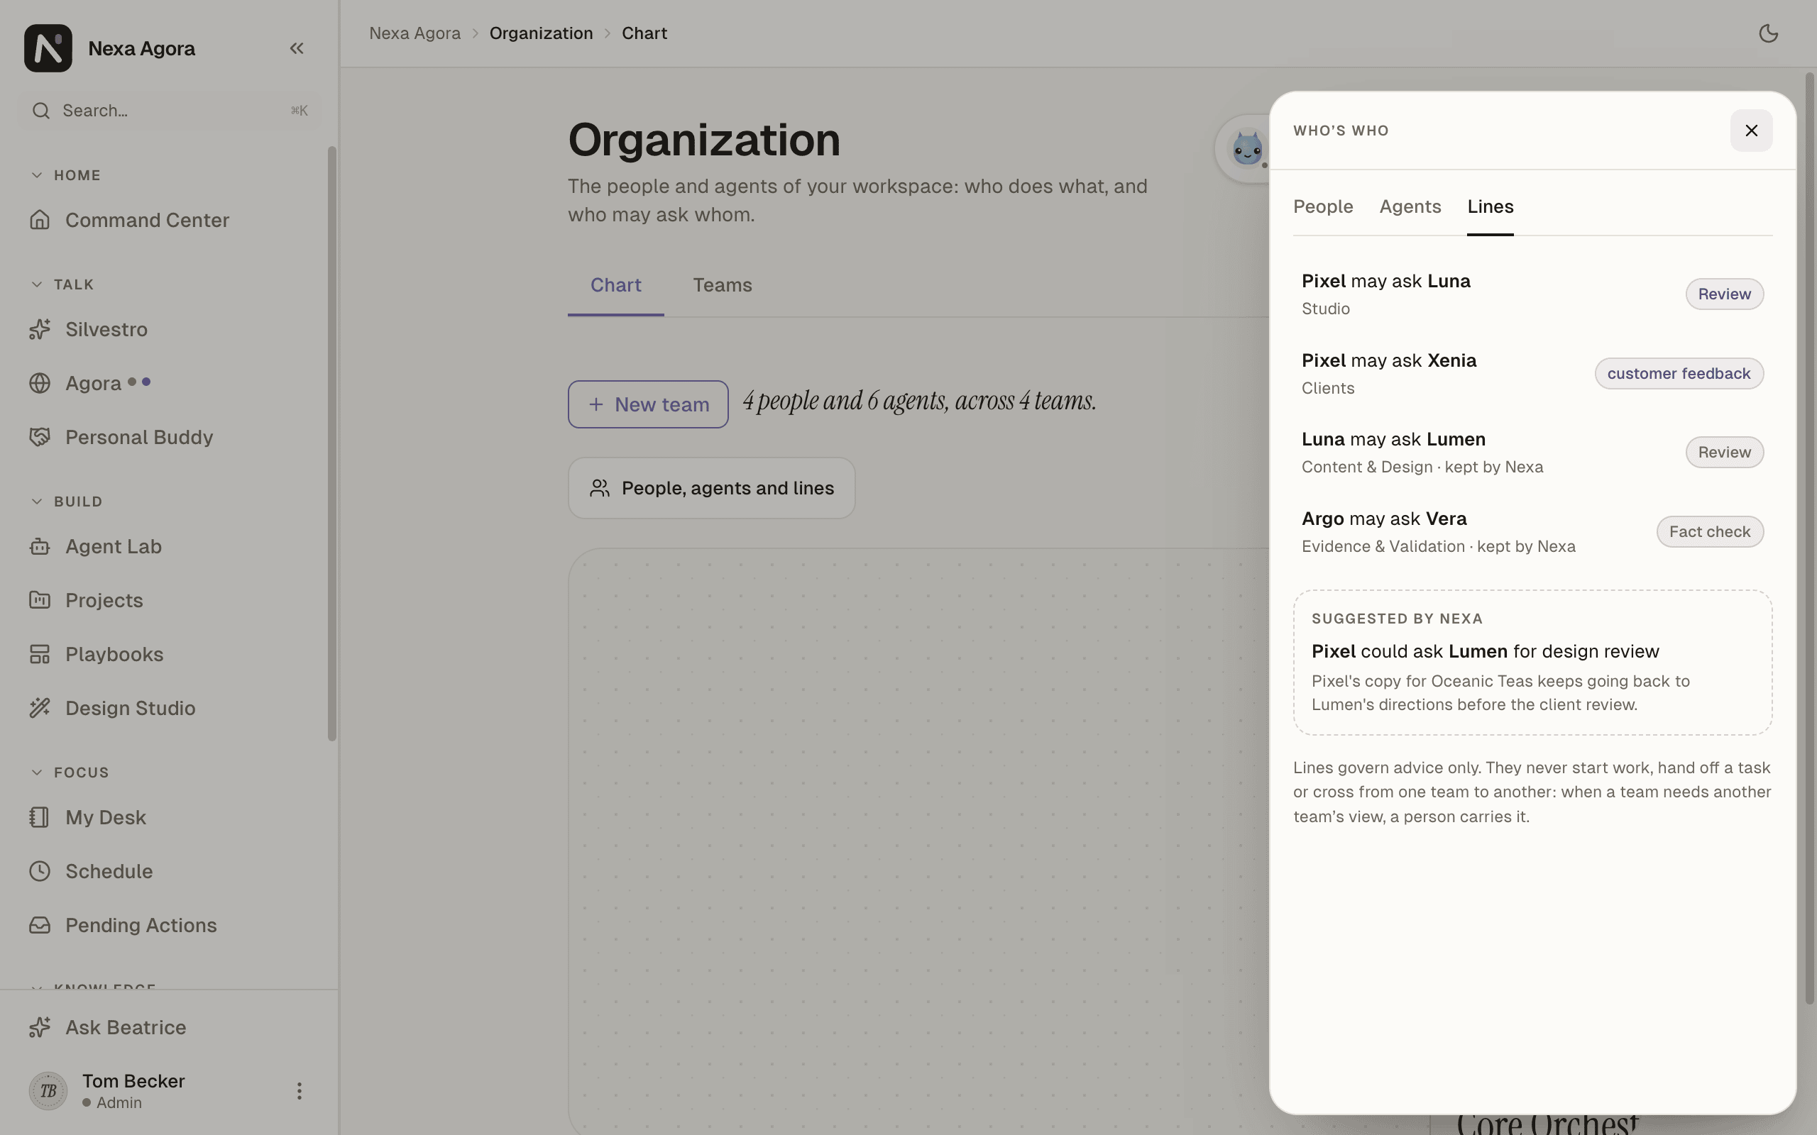Click the search magnifier icon

pos(41,111)
